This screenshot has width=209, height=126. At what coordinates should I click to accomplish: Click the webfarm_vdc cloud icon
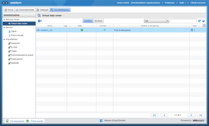point(38,30)
